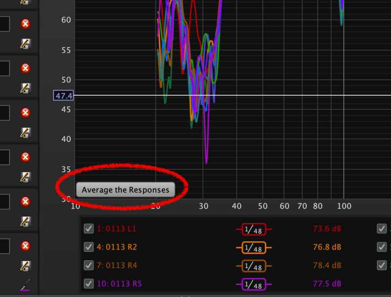Click the pencil-and-disk icon below the first red X

(x=25, y=44)
